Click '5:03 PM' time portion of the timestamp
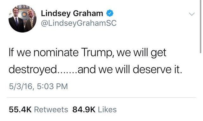Viewport: 203px width, 121px height. [52, 86]
